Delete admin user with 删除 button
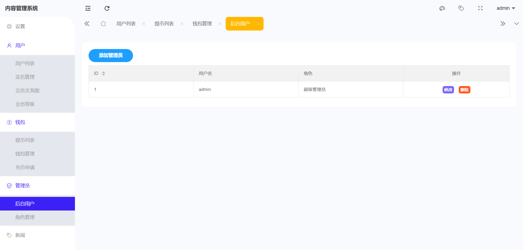The image size is (523, 250). tap(464, 90)
